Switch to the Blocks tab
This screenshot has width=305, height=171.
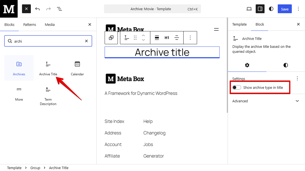tap(9, 25)
